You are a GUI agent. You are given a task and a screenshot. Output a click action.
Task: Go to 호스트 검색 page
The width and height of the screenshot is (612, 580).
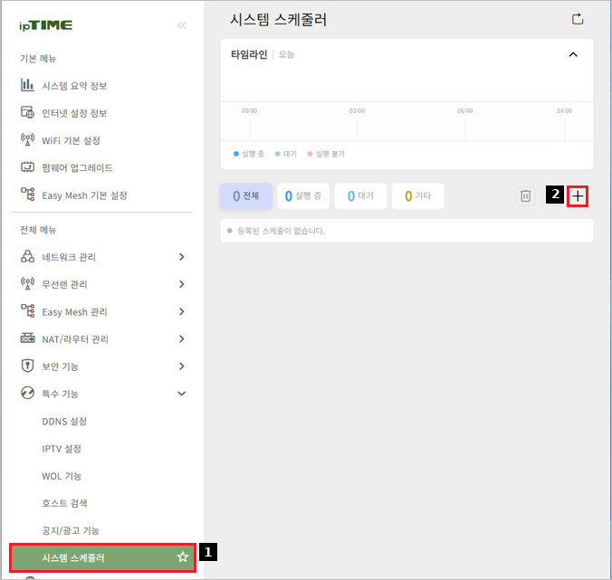tap(64, 503)
